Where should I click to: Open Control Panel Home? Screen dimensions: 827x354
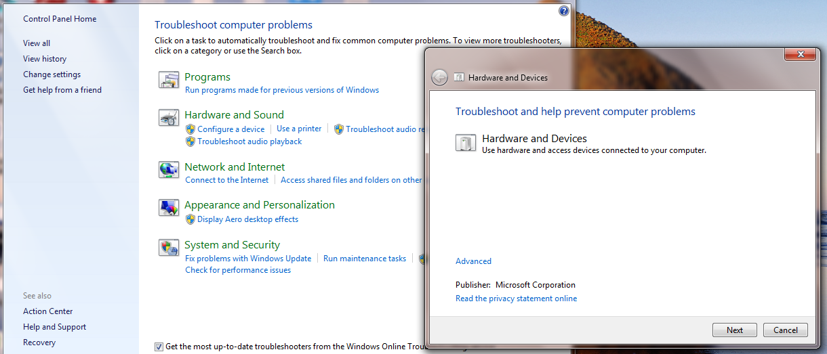60,19
